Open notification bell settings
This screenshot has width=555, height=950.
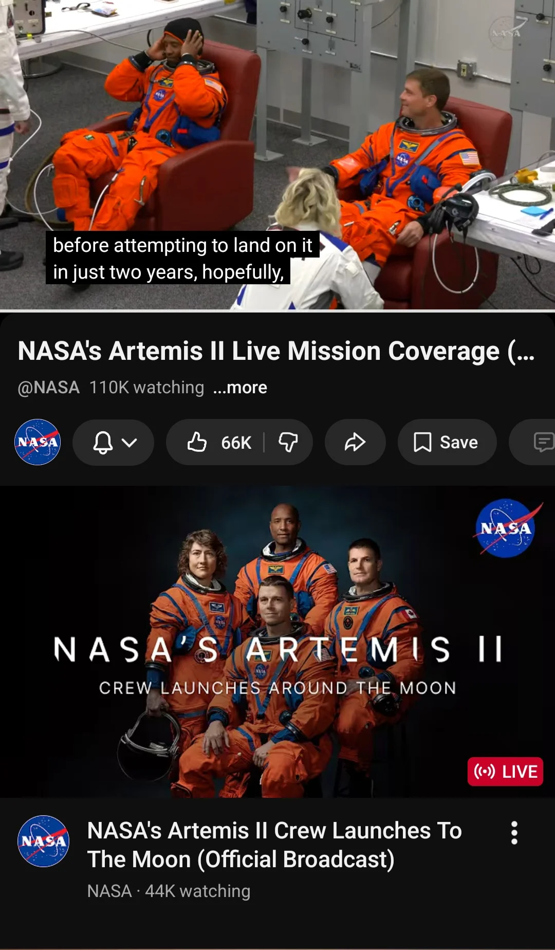click(x=103, y=442)
